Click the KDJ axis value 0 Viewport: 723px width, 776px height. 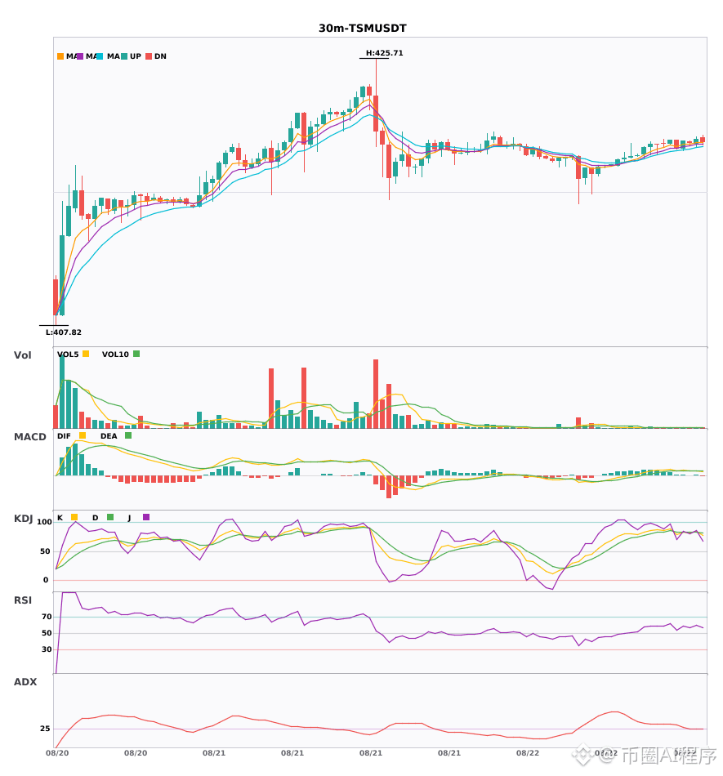[x=46, y=580]
